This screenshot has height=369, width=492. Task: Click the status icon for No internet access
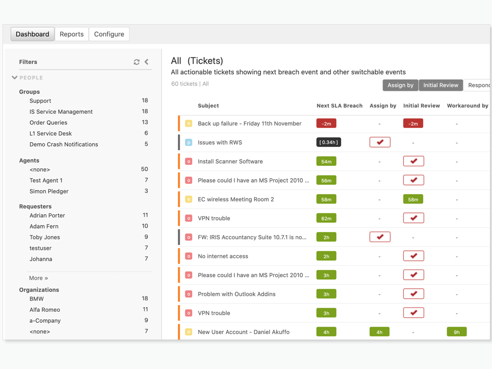pos(189,256)
